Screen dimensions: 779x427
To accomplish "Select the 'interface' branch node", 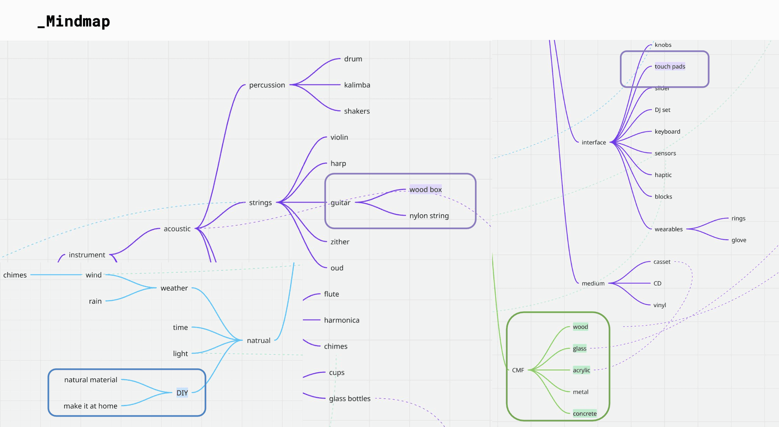I will point(593,143).
